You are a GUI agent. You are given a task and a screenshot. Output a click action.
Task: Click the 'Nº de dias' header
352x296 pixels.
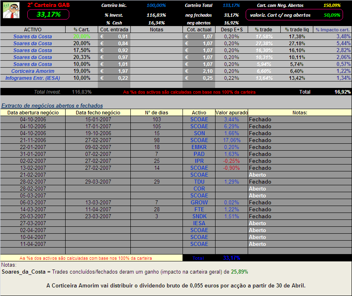click(x=156, y=113)
